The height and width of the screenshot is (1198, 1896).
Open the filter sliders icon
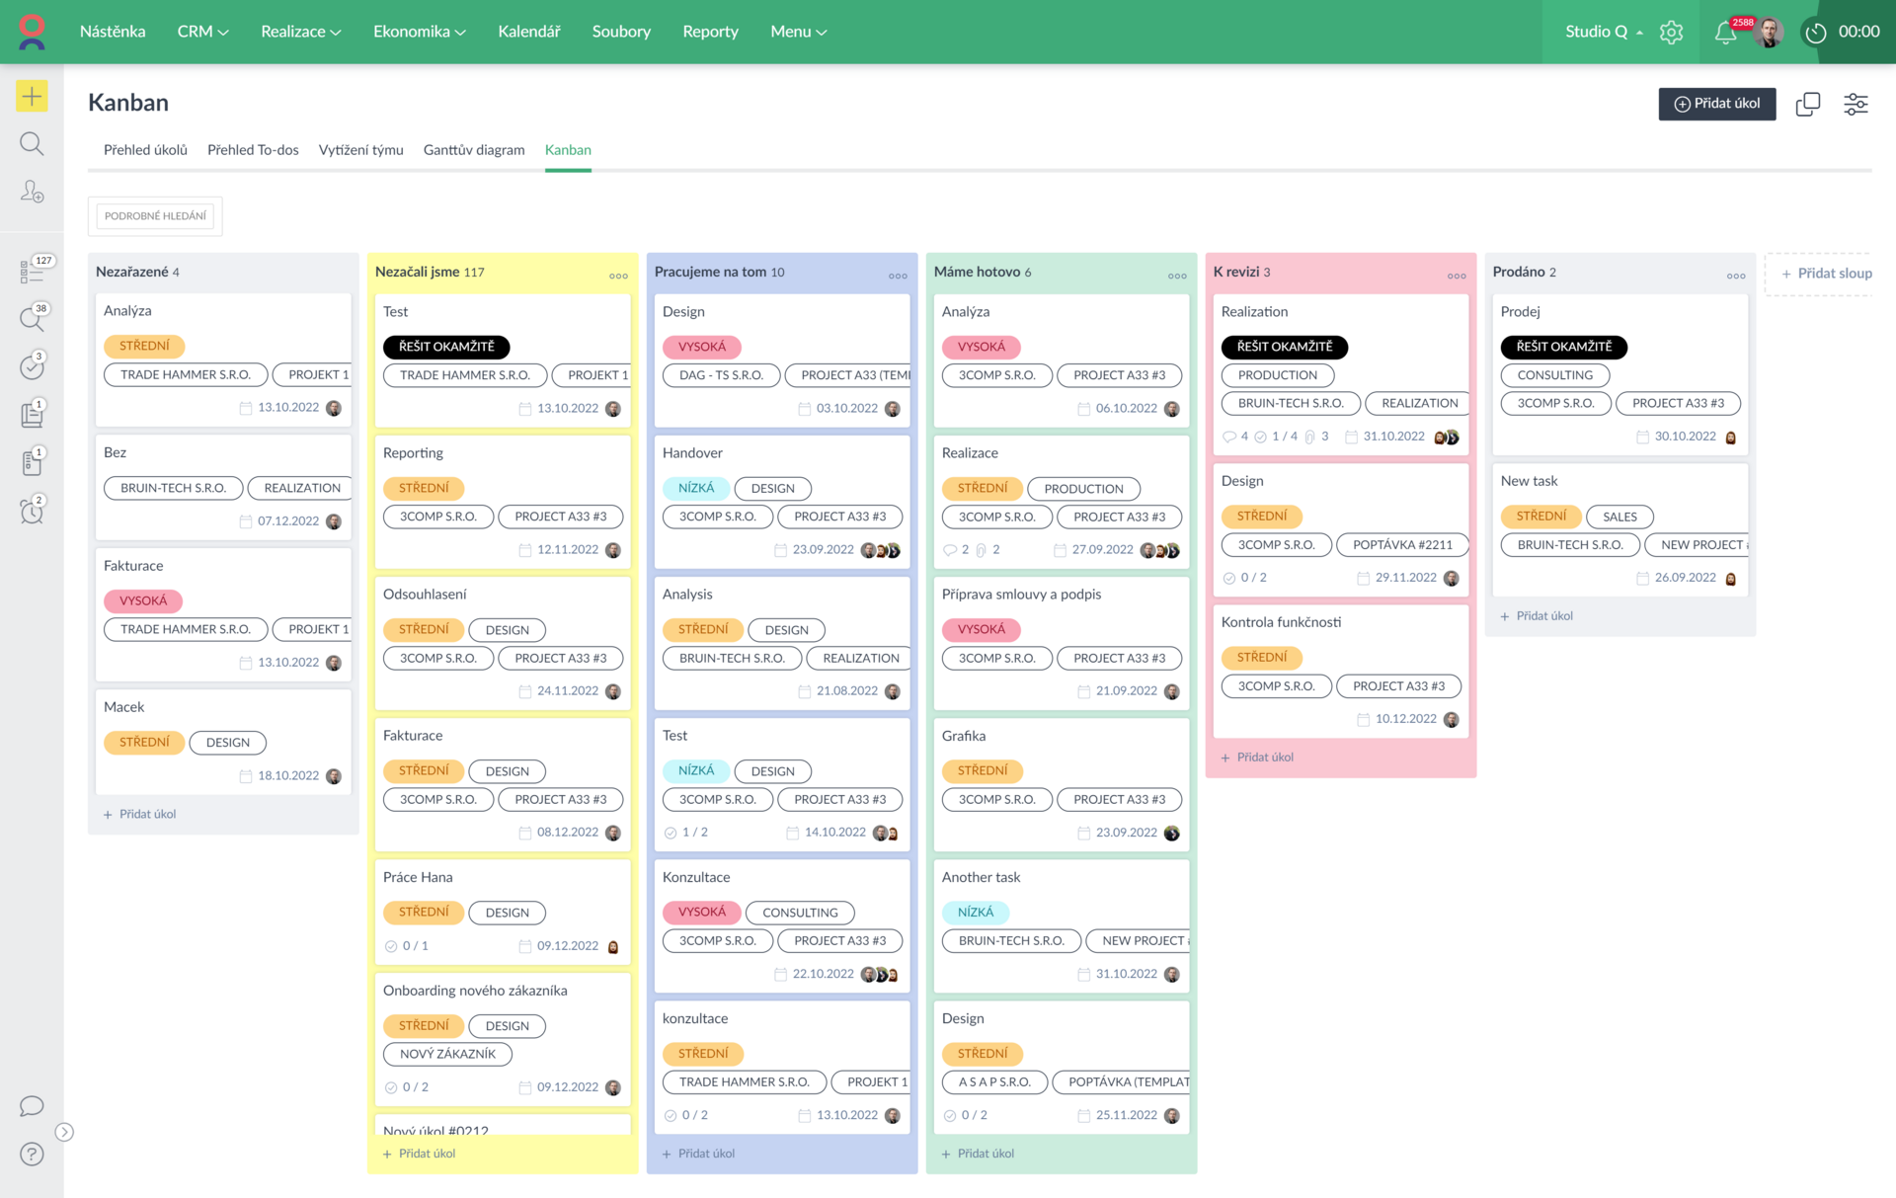(1856, 104)
